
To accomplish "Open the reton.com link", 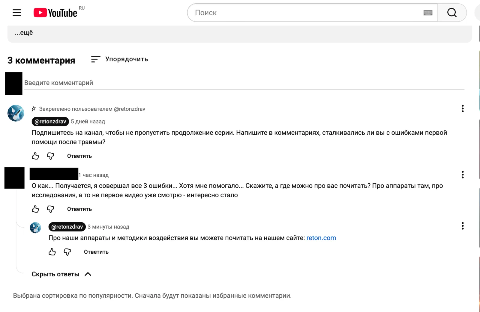I will [x=321, y=238].
